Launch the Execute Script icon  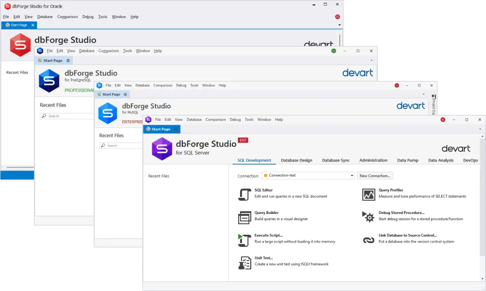pyautogui.click(x=244, y=239)
